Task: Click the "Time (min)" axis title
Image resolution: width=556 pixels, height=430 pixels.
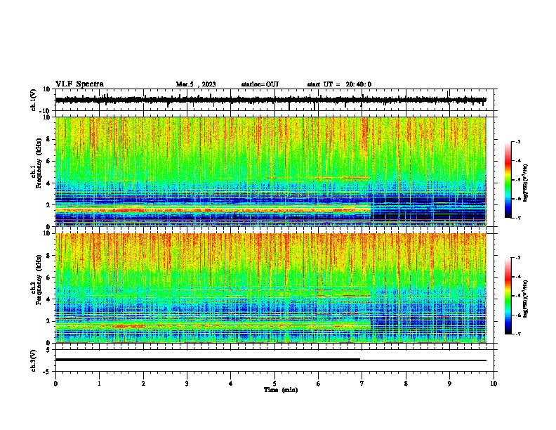Action: [x=281, y=390]
